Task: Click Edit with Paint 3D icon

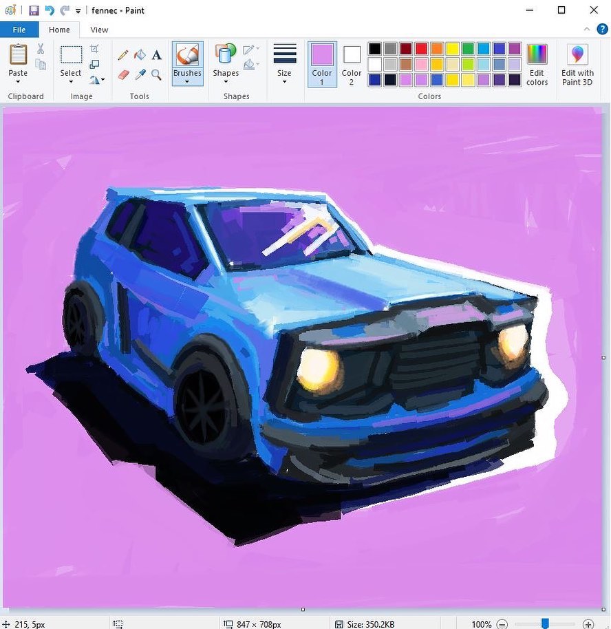Action: [577, 54]
